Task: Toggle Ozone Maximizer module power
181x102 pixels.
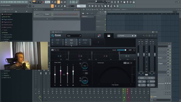Action: coord(80,40)
